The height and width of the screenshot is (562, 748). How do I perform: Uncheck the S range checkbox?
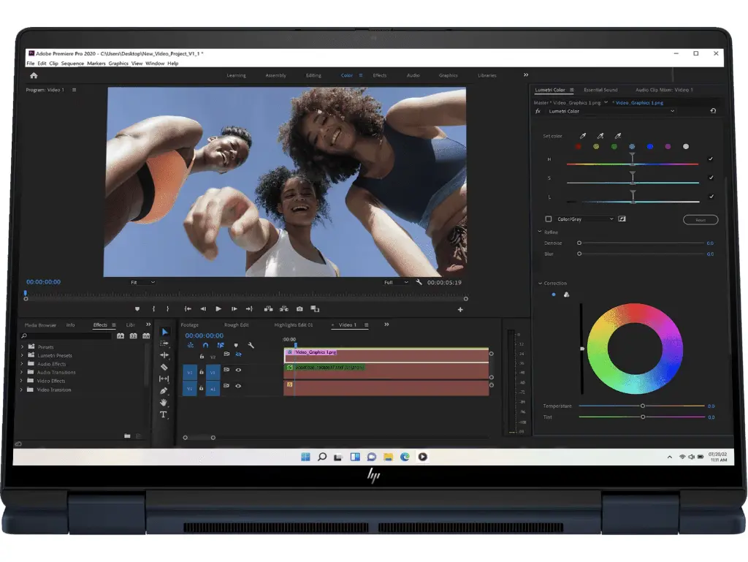tap(711, 178)
